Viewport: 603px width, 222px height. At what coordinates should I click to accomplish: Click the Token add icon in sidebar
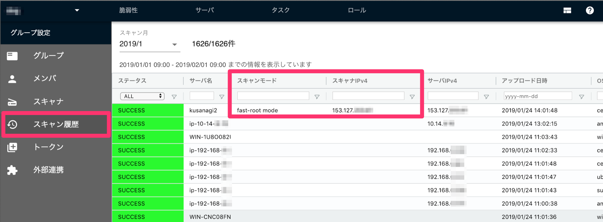(x=12, y=147)
